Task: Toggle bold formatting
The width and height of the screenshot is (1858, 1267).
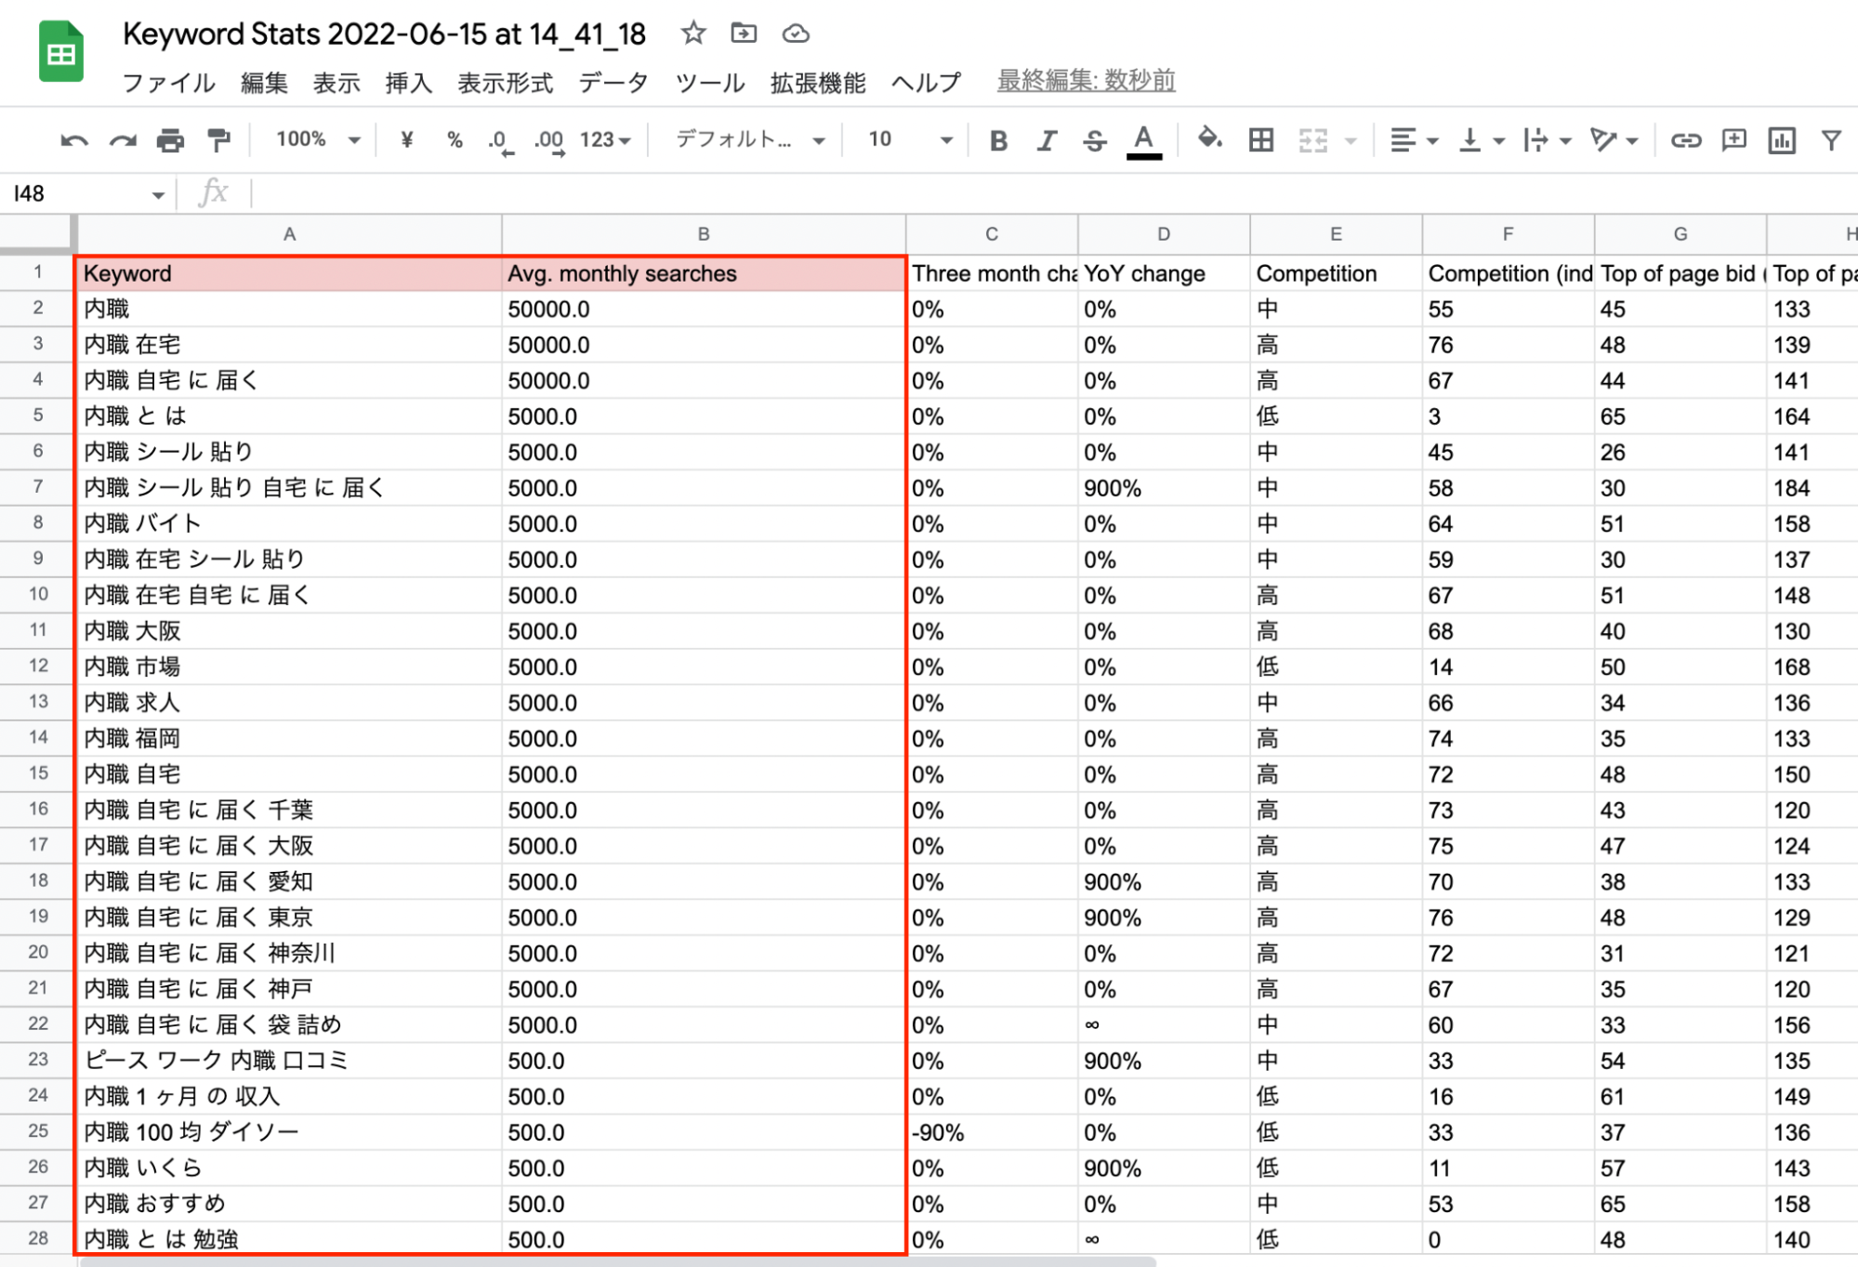Action: pyautogui.click(x=998, y=140)
